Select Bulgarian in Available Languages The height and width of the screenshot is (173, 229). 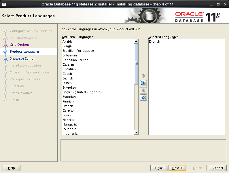coord(98,55)
